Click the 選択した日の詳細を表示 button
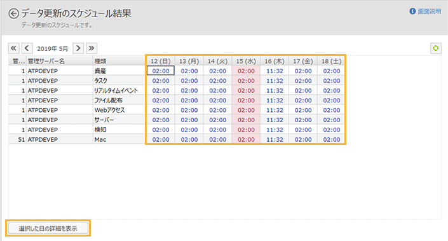Image resolution: width=448 pixels, height=241 pixels. 48,228
